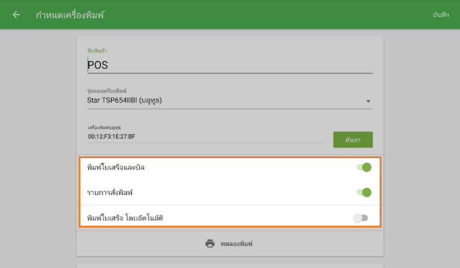Go back using the arrow icon

point(16,15)
